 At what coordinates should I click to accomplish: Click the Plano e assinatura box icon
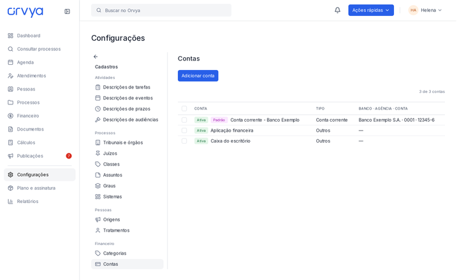[11, 188]
